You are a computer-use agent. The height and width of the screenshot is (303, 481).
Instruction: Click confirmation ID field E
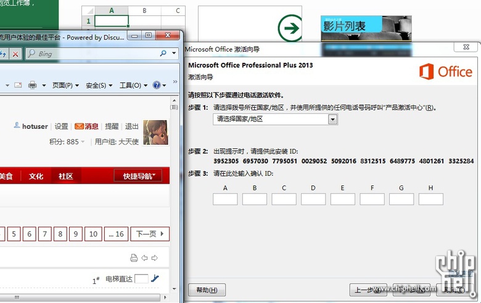tap(343, 199)
